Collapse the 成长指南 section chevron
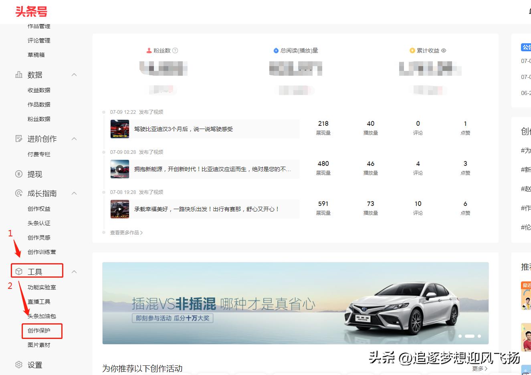This screenshot has width=531, height=375. point(74,193)
